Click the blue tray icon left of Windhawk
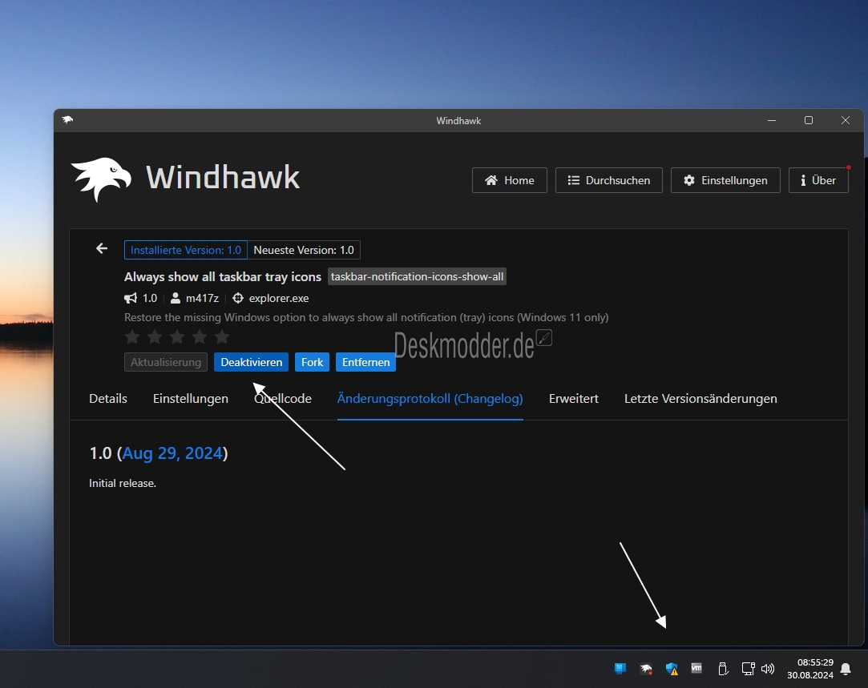This screenshot has height=688, width=868. tap(620, 669)
